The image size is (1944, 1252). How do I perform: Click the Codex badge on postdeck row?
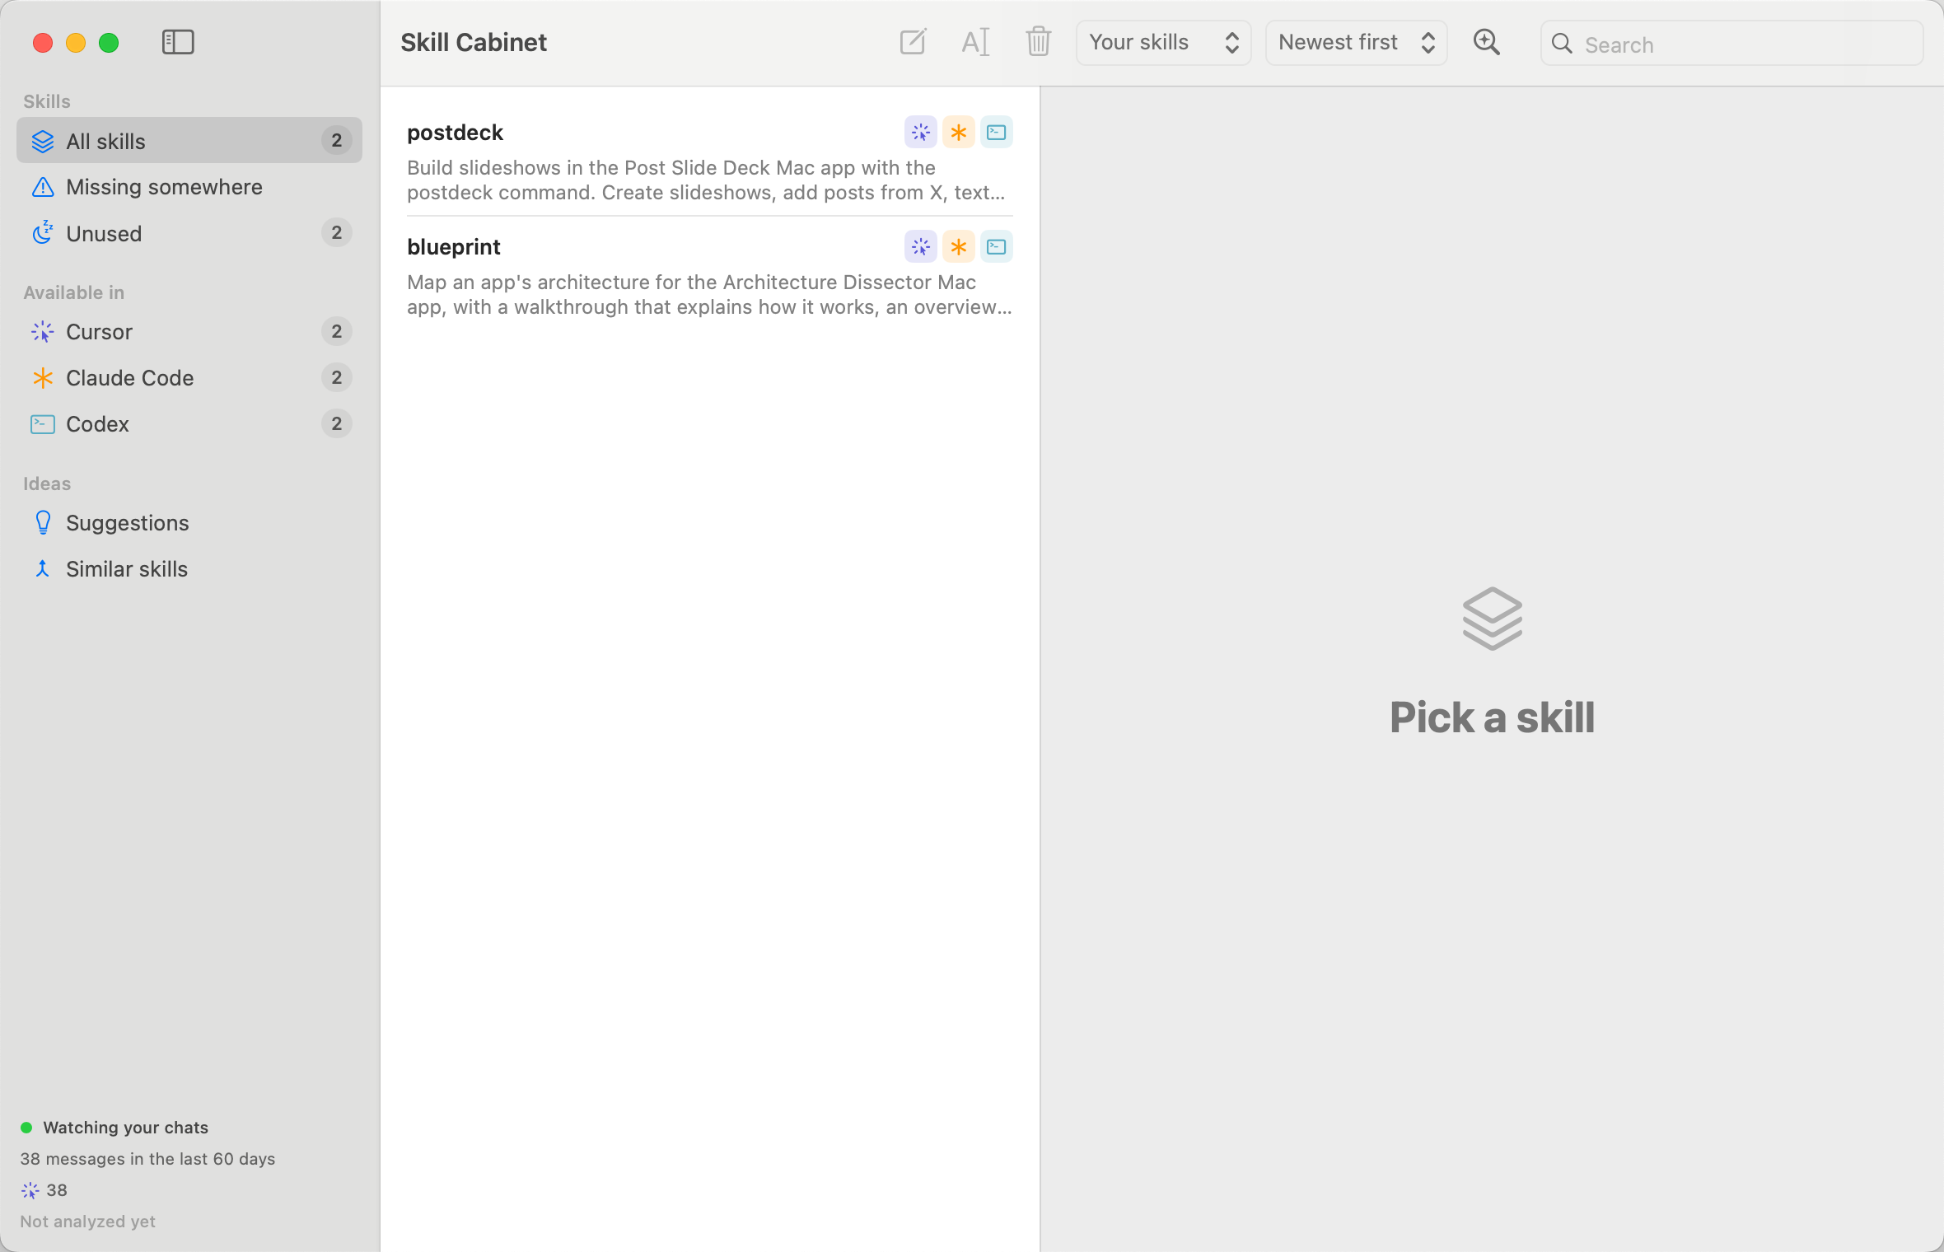(x=997, y=132)
